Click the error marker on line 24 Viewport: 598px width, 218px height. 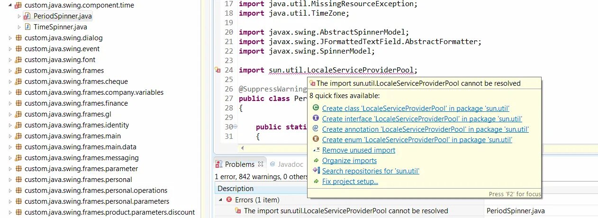(218, 70)
